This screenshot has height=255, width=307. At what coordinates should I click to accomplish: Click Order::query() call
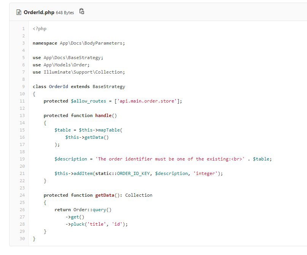pos(92,210)
